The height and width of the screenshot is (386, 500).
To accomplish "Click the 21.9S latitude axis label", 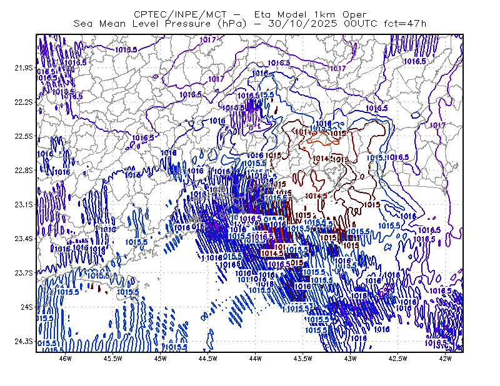I will click(x=24, y=68).
